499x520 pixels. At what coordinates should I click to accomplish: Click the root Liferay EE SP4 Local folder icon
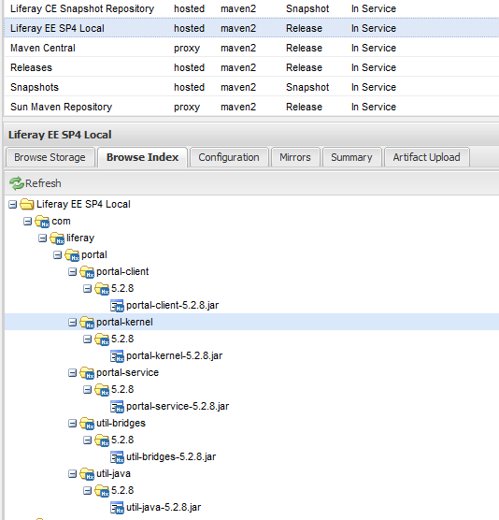27,204
